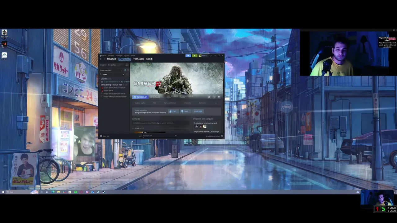Expand the Arama sonuçları filter dropdown
This screenshot has height=223, width=397.
110,70
